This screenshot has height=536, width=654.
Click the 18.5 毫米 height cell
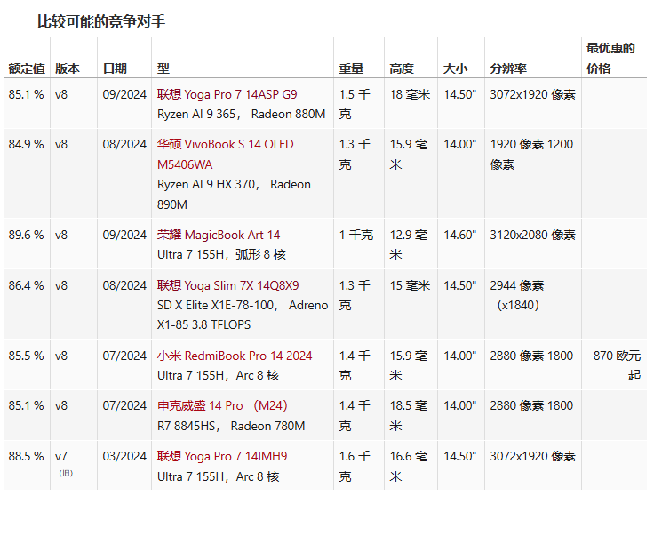409,415
